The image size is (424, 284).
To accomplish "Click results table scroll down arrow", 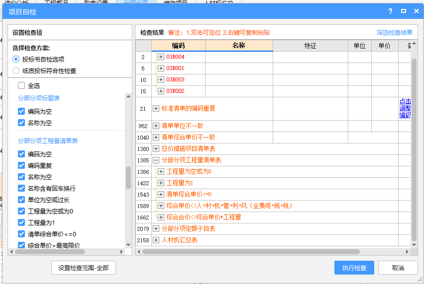I will coord(414,245).
